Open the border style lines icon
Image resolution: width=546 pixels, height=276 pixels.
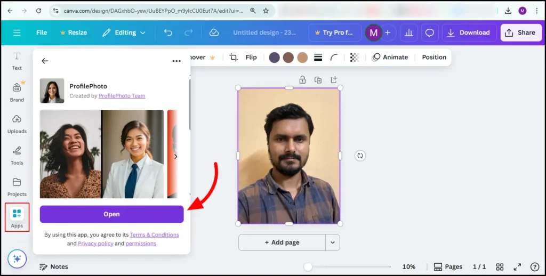(318, 58)
